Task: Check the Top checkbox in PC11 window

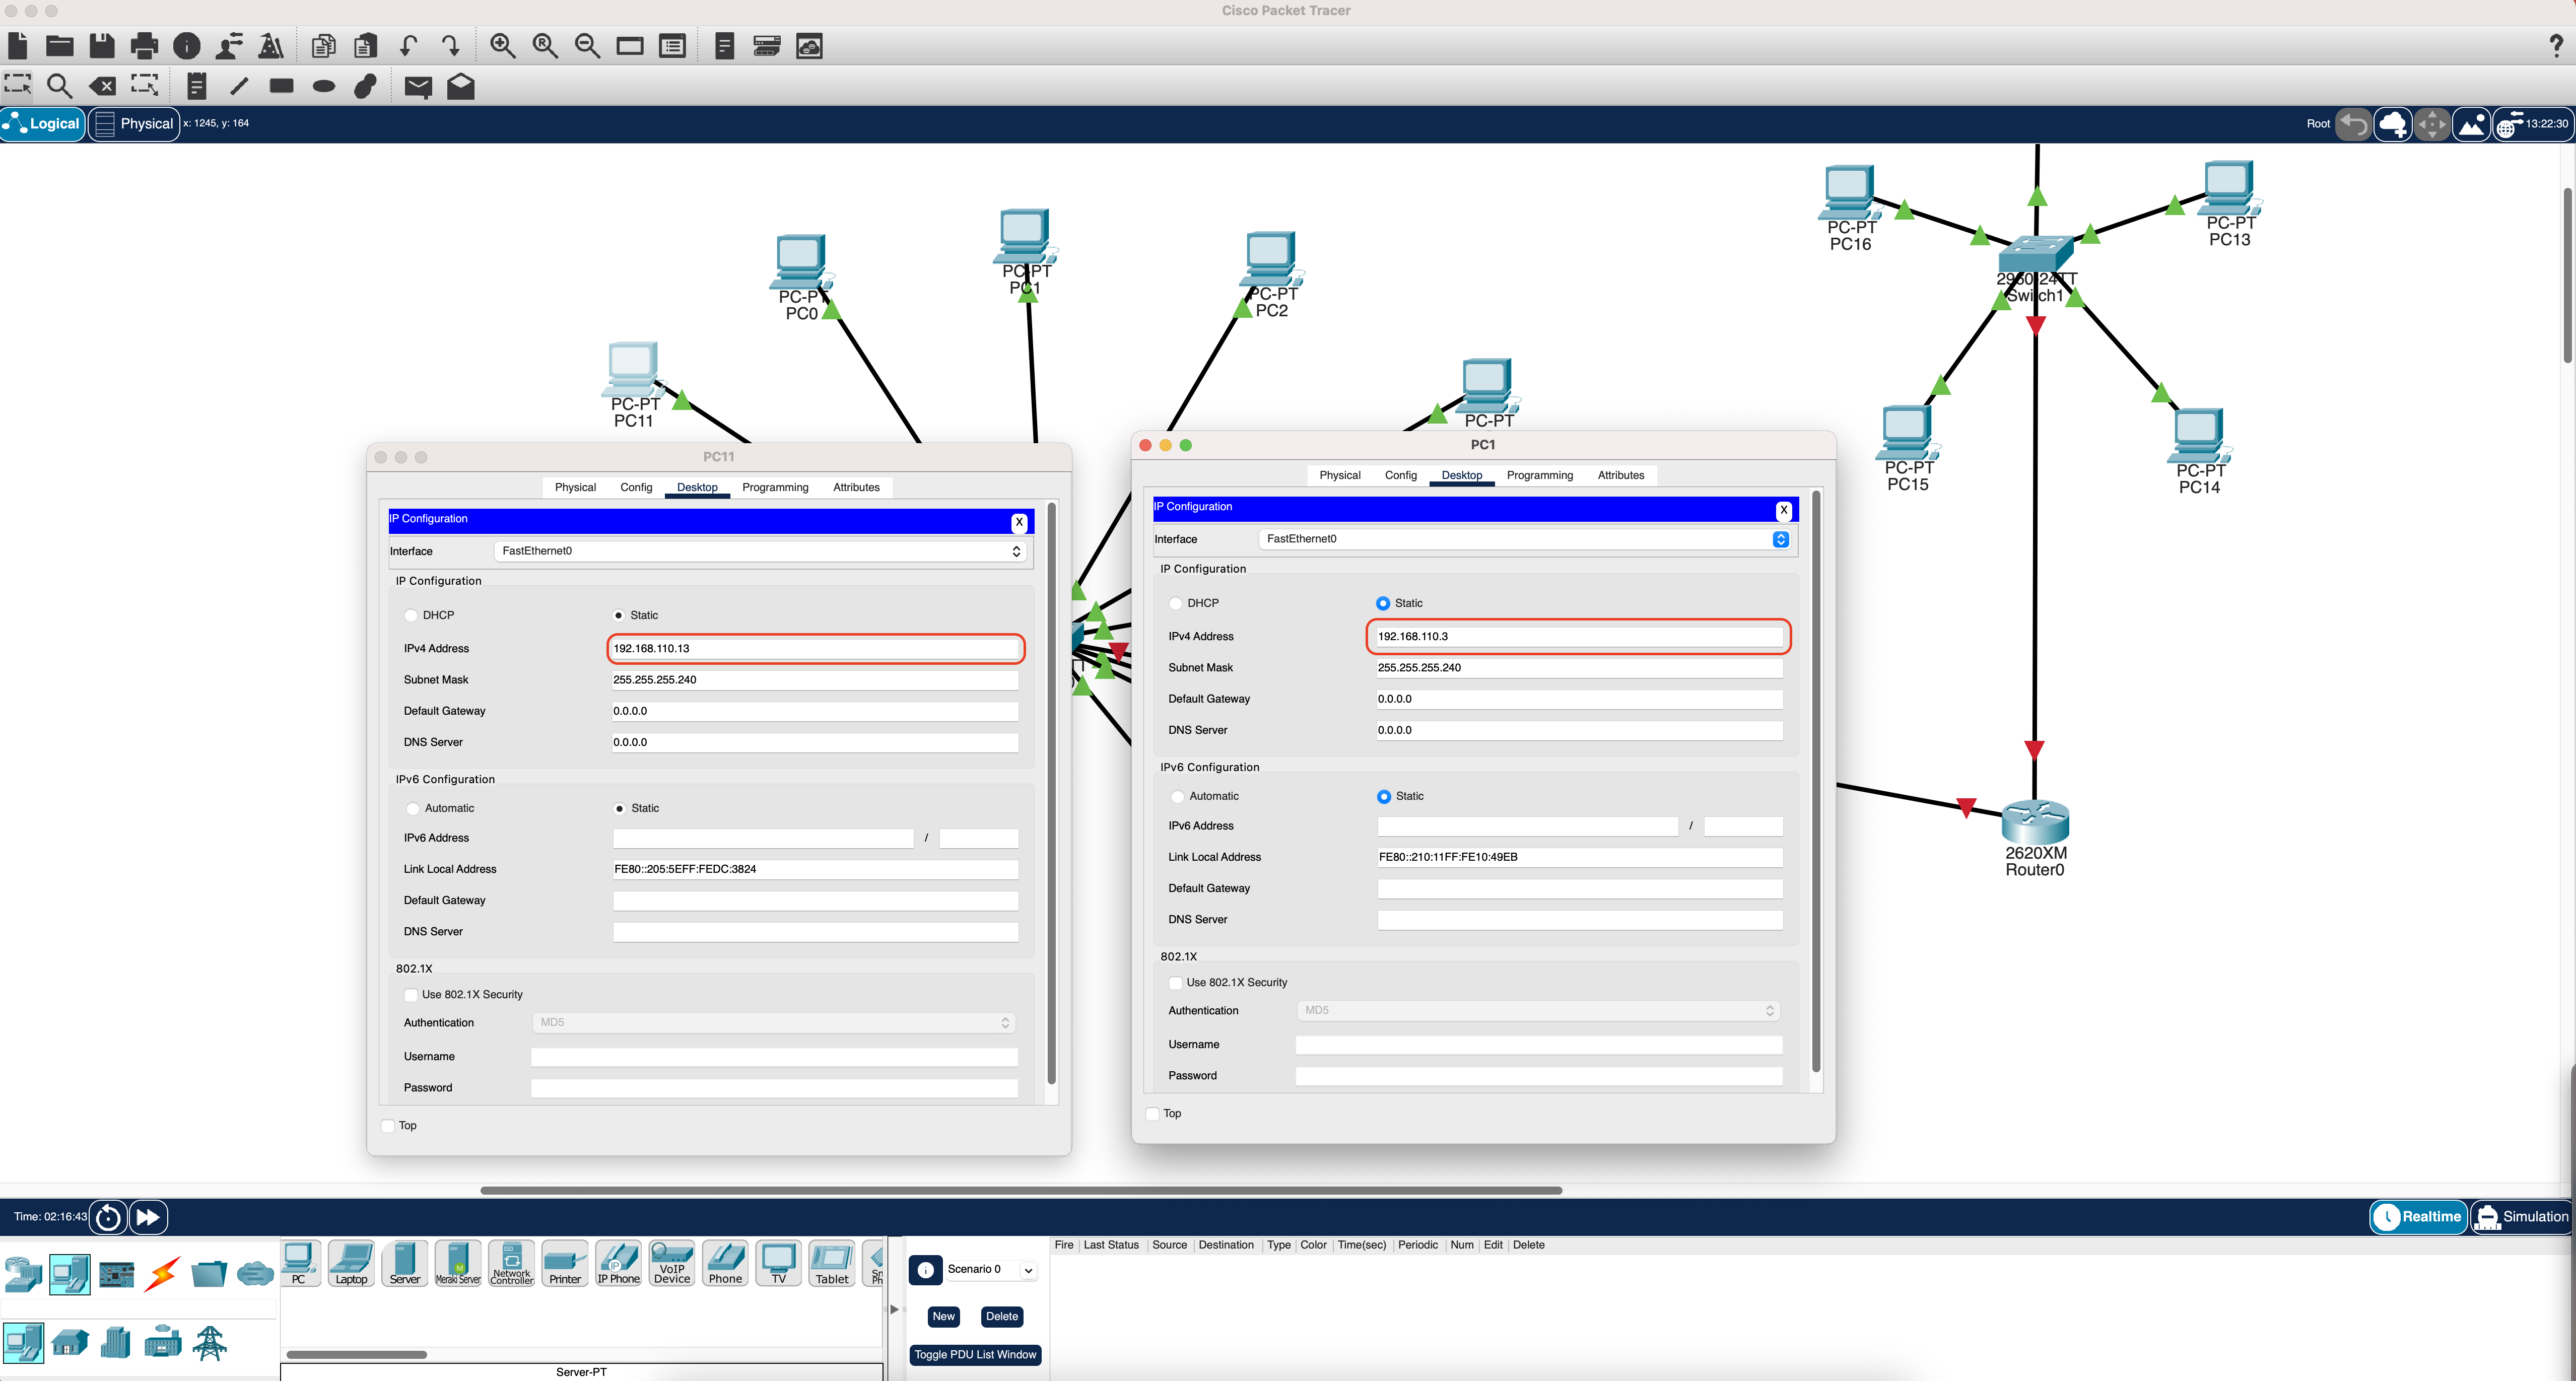Action: (x=388, y=1125)
